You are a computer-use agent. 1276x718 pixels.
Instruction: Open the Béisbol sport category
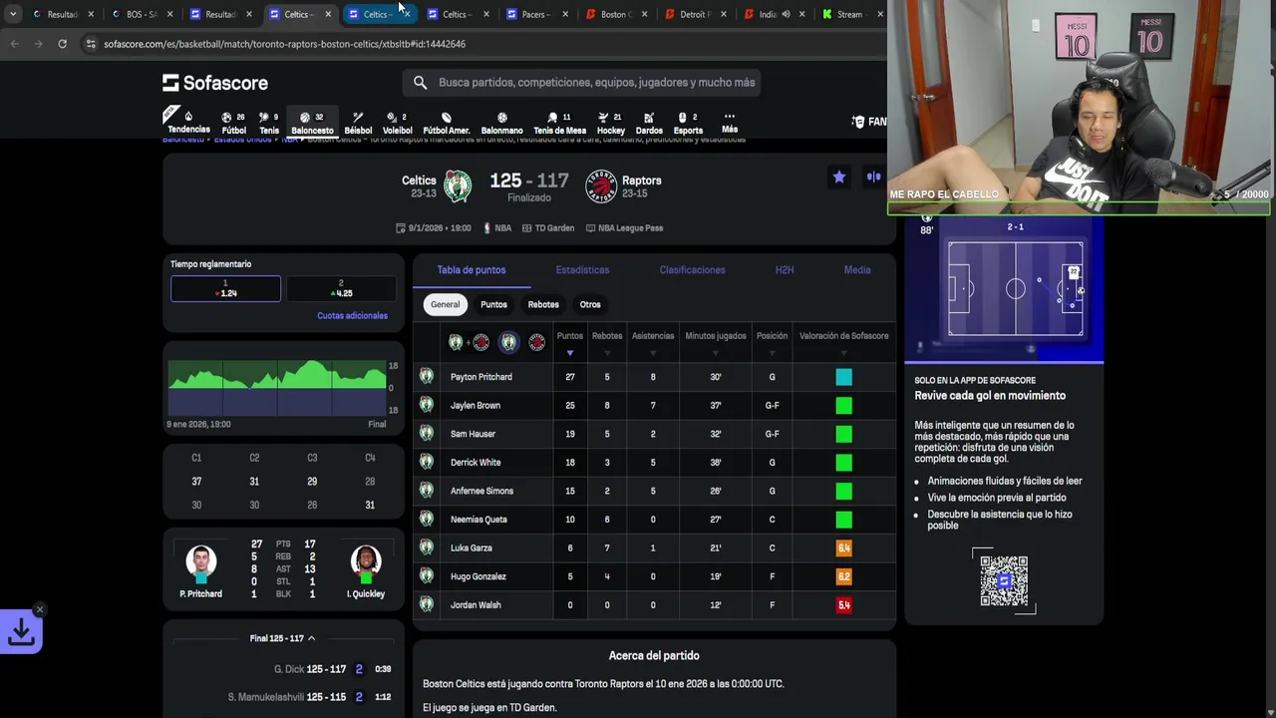(358, 123)
